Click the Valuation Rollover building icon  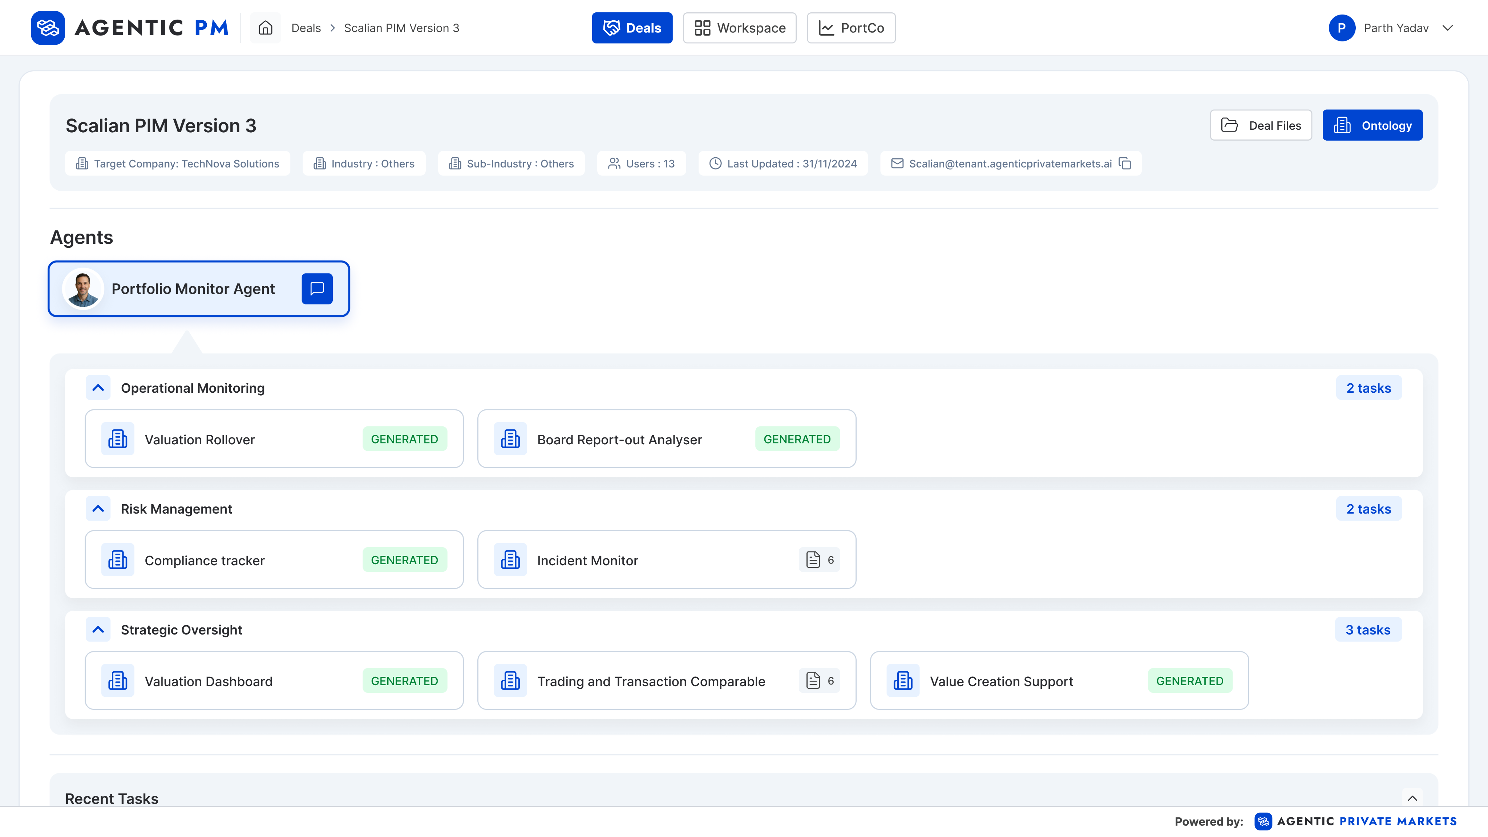(118, 439)
